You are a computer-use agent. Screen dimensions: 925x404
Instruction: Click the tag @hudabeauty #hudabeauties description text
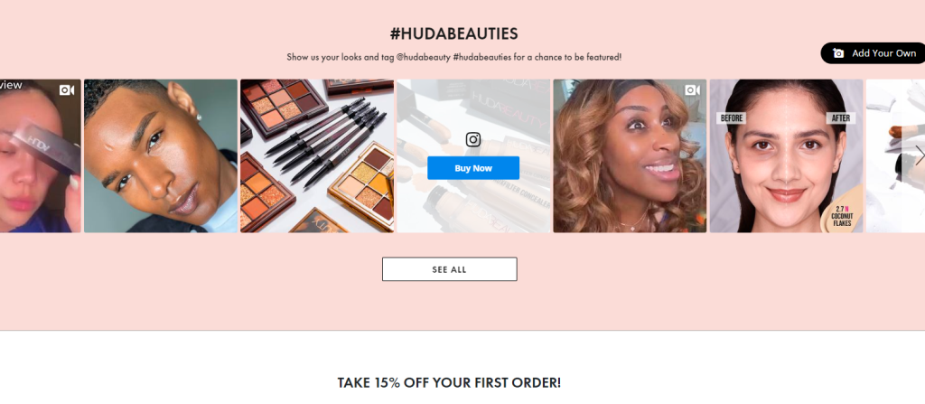coord(453,57)
